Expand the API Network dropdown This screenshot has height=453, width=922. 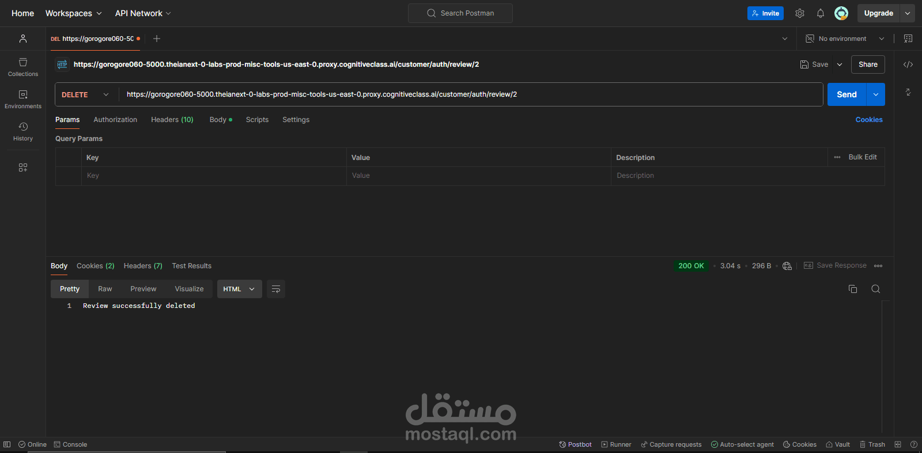(143, 13)
